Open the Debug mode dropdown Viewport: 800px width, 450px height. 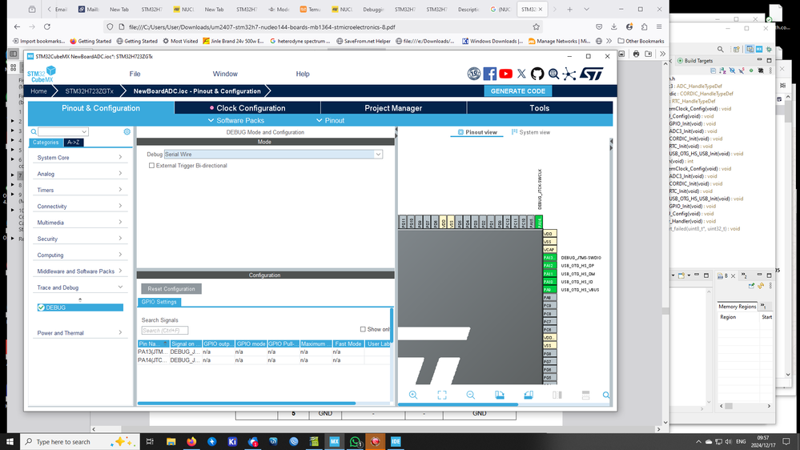click(x=378, y=154)
